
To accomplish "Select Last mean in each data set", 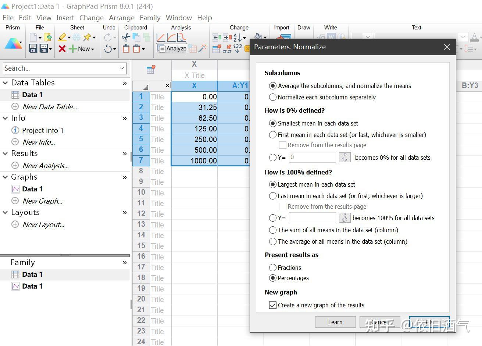I will pyautogui.click(x=273, y=196).
